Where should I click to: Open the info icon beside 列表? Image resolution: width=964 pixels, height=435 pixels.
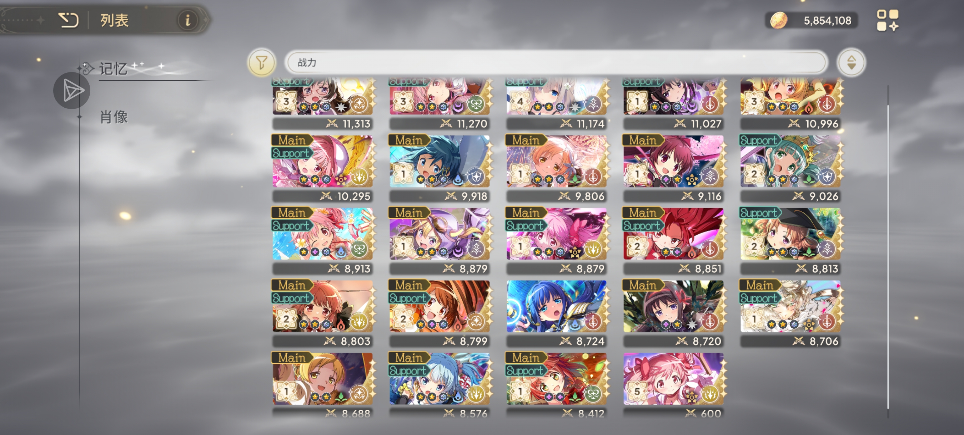(x=187, y=20)
